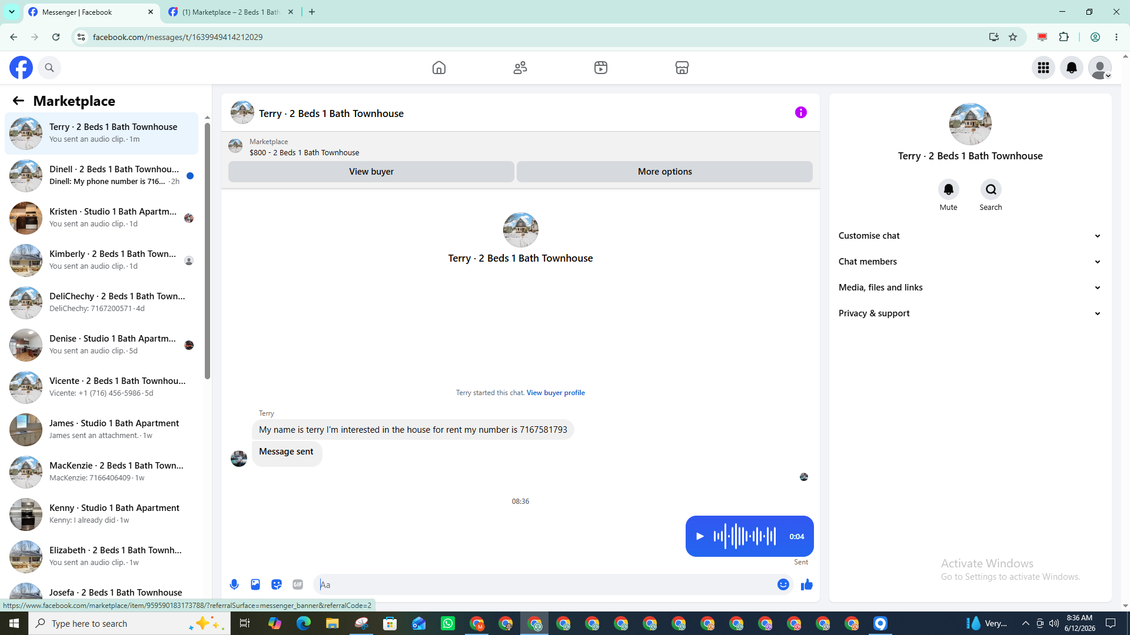The image size is (1130, 635).
Task: Click Terry's listing thumbnail in the right panel
Action: pyautogui.click(x=971, y=124)
